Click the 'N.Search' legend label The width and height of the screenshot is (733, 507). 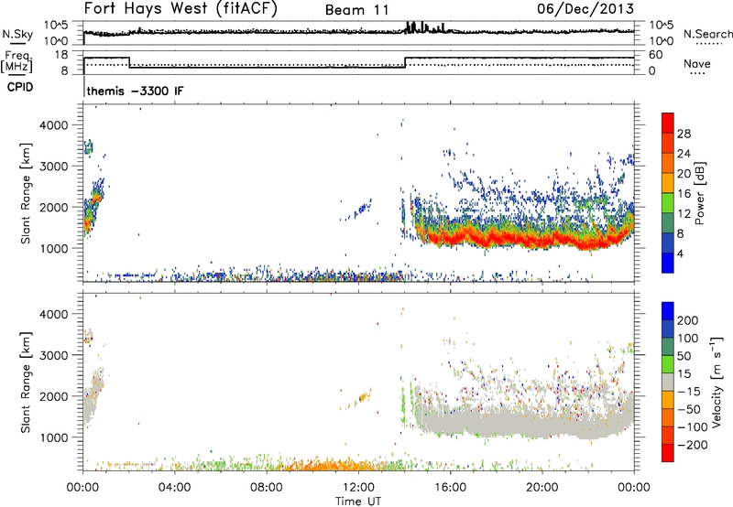(707, 34)
